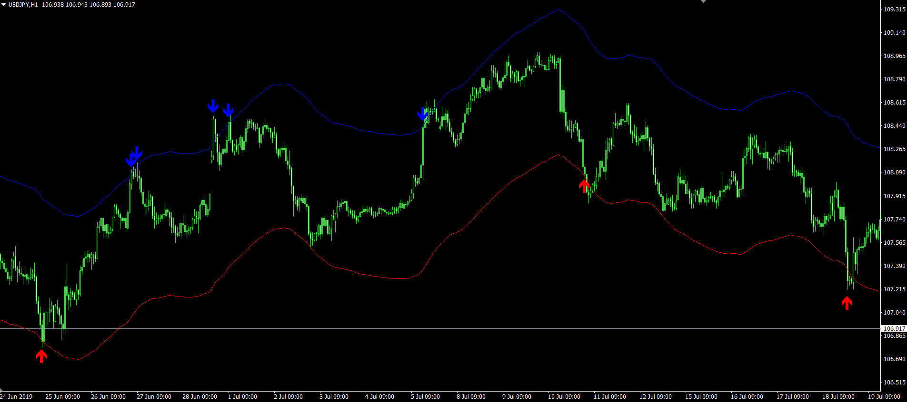Select the USDJPY,H1 chart symbol label

pos(23,4)
